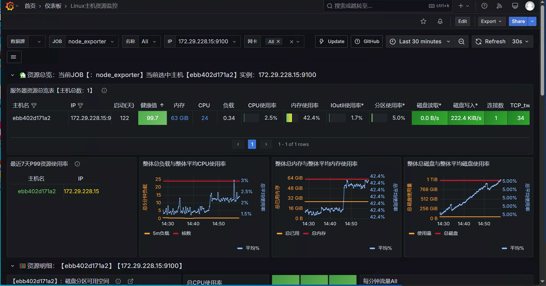Open the help question mark icon

click(484, 6)
